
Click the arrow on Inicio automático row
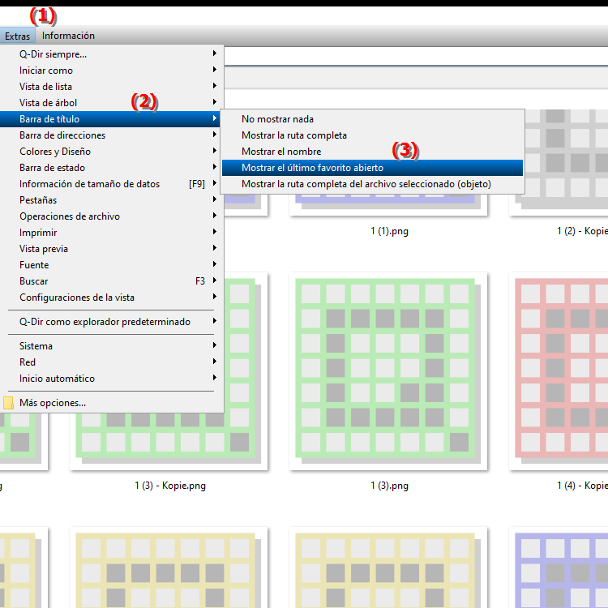(x=215, y=378)
